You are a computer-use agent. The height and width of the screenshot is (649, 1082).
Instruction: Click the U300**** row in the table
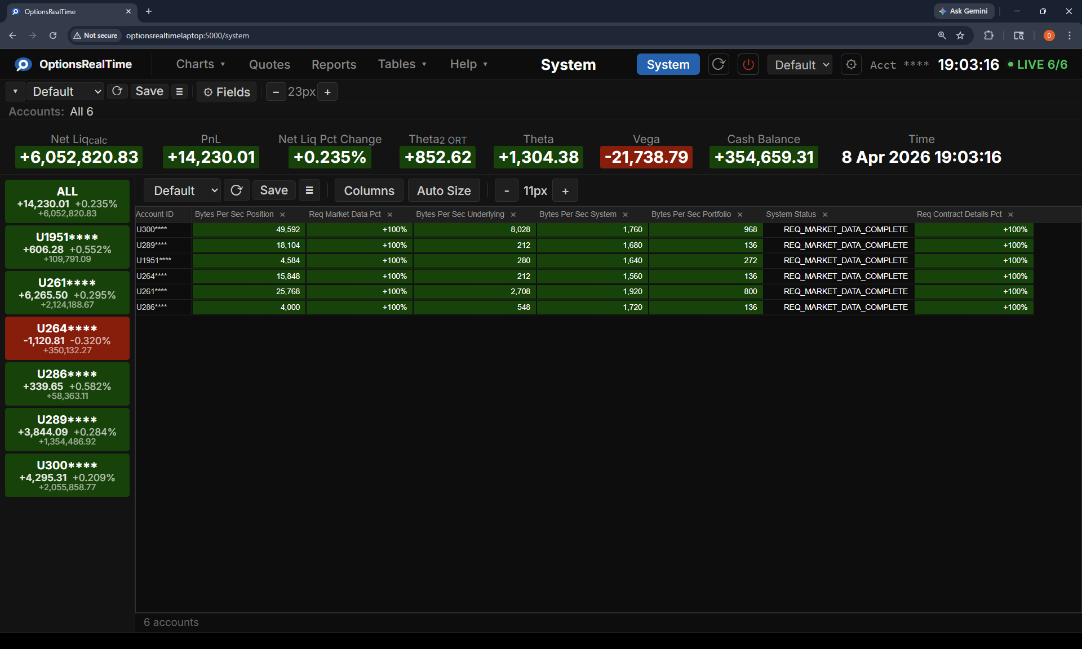[x=584, y=229]
